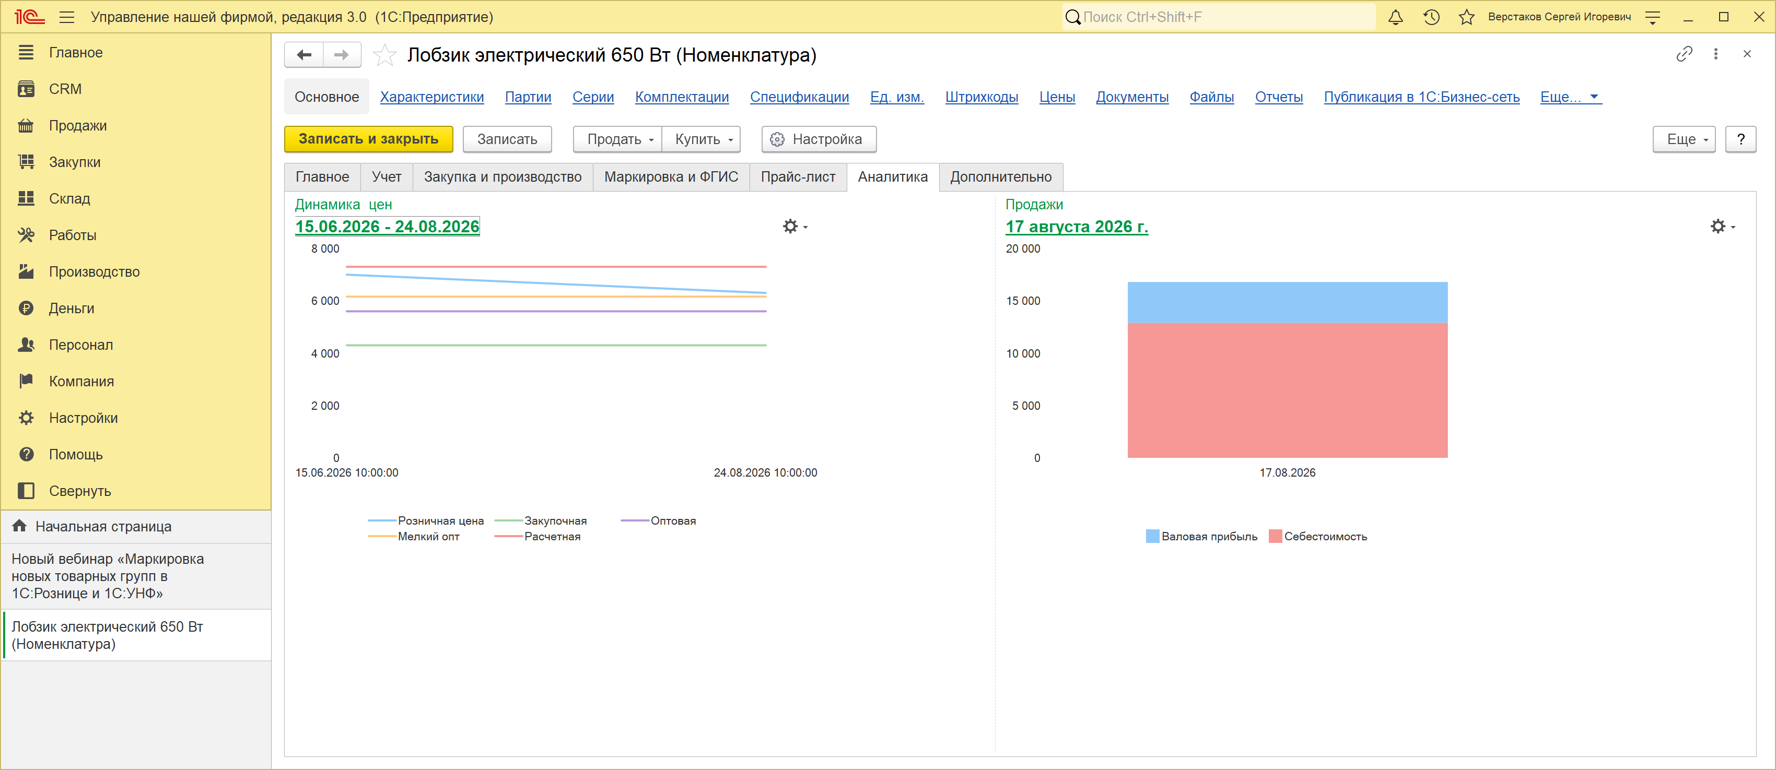Image resolution: width=1776 pixels, height=770 pixels.
Task: Open Деньги section in sidebar
Action: tap(136, 308)
